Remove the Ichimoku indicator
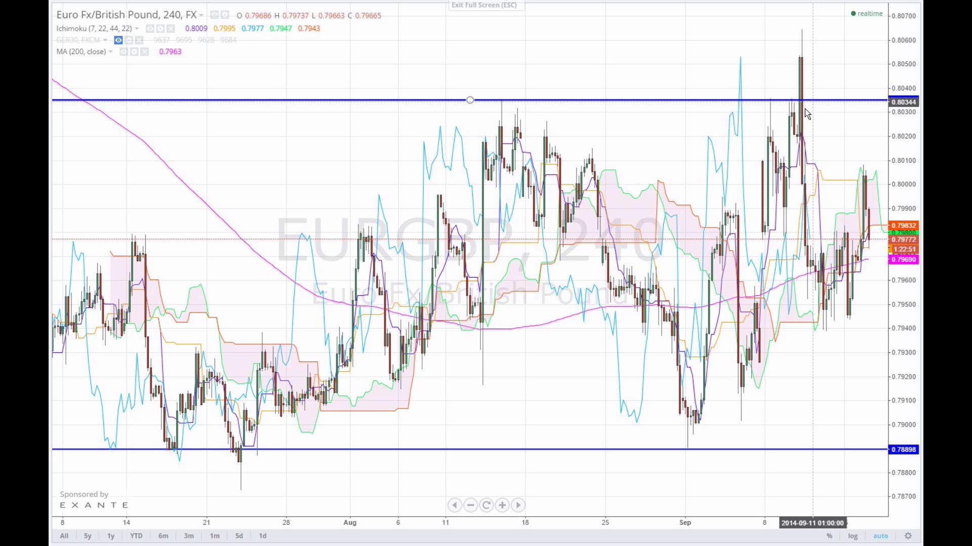The width and height of the screenshot is (972, 546). click(171, 29)
